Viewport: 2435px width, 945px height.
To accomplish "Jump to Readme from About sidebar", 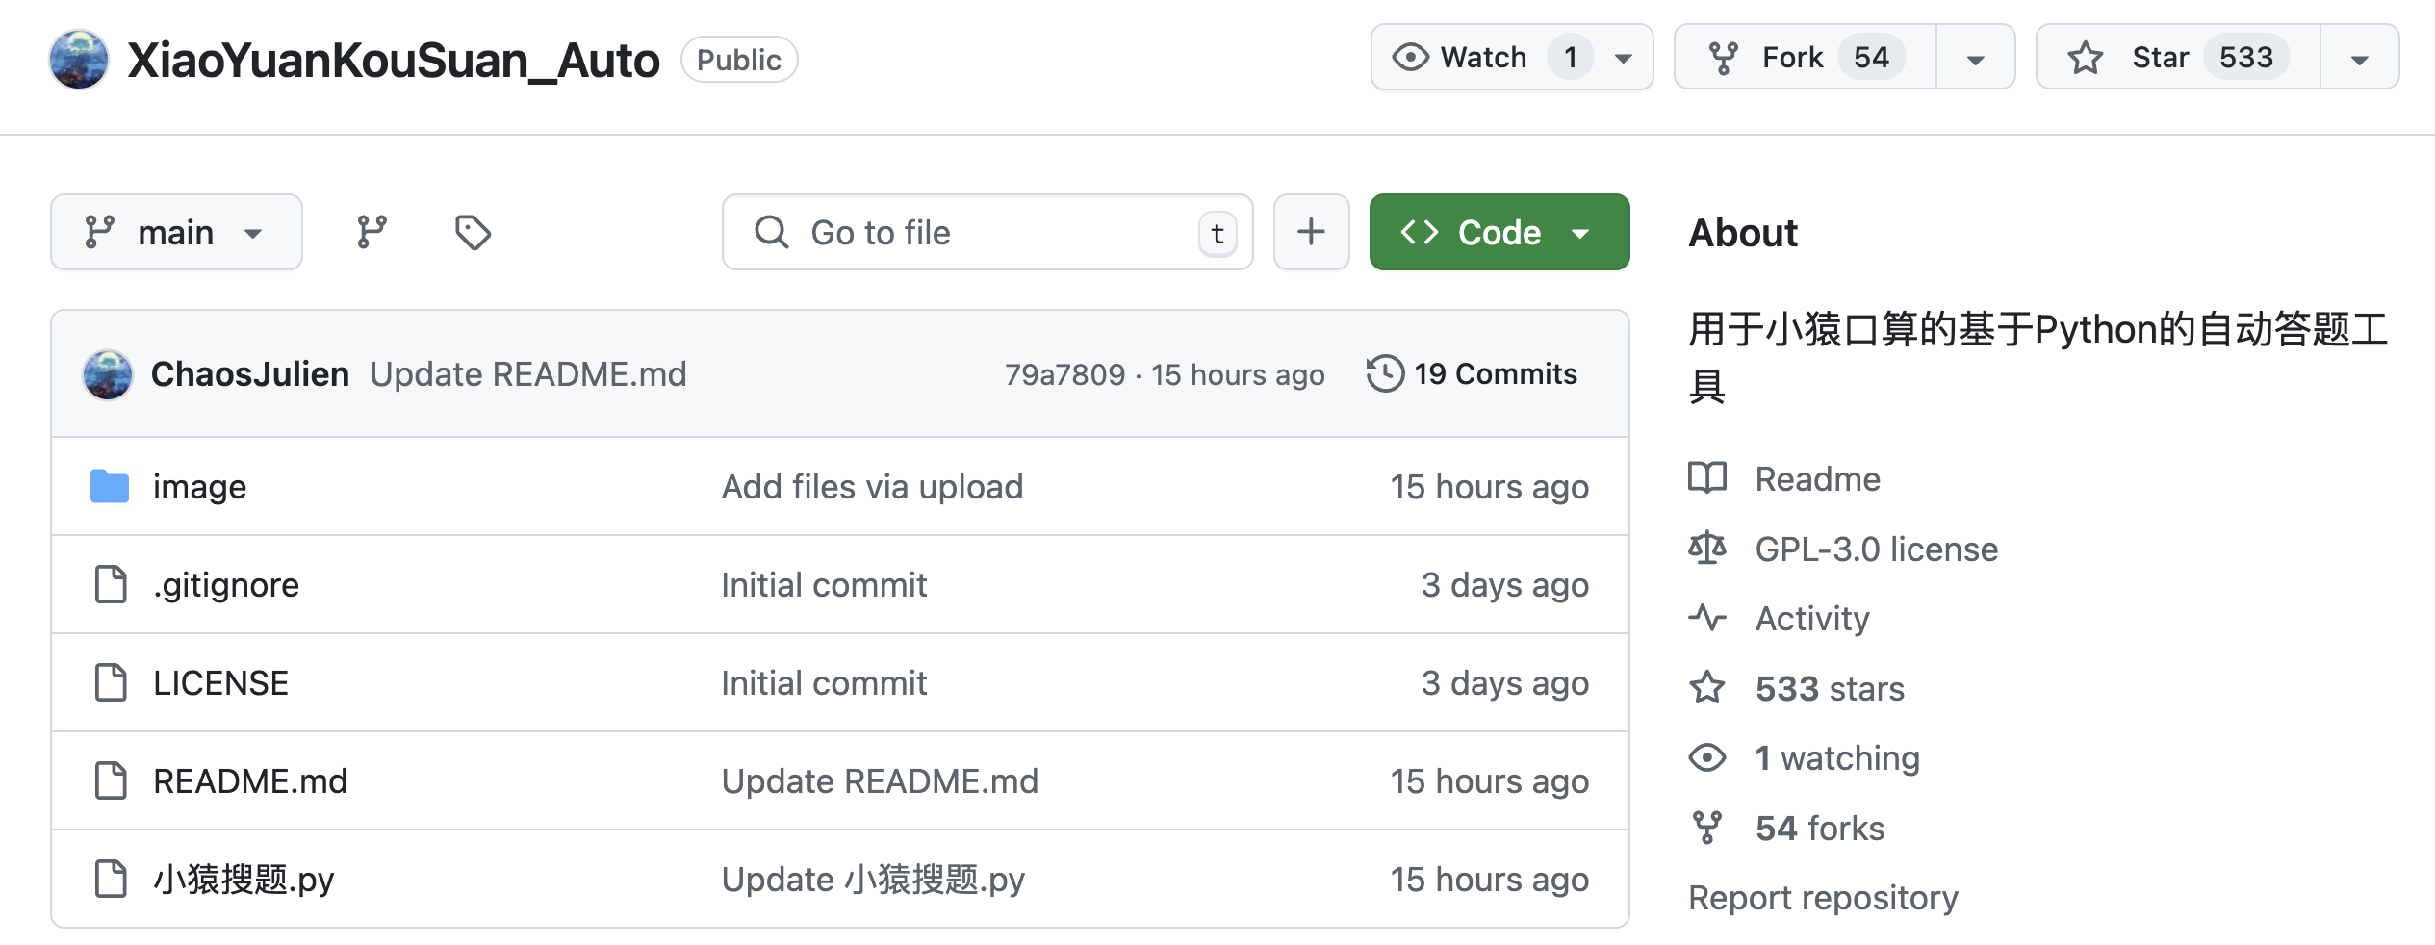I will tap(1817, 479).
